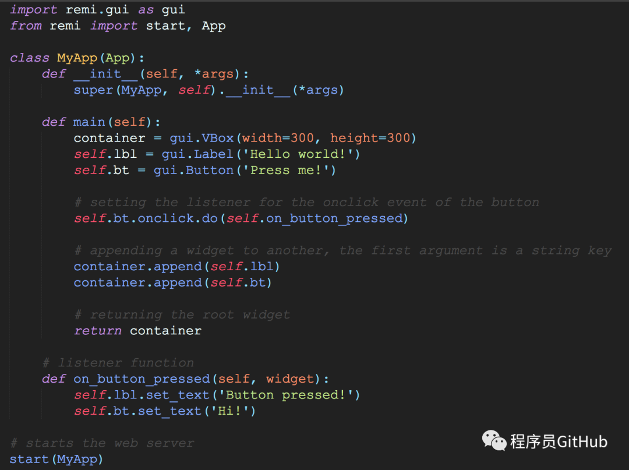This screenshot has width=629, height=470.
Task: Click the final 'start(MyApp)' line
Action: point(56,459)
